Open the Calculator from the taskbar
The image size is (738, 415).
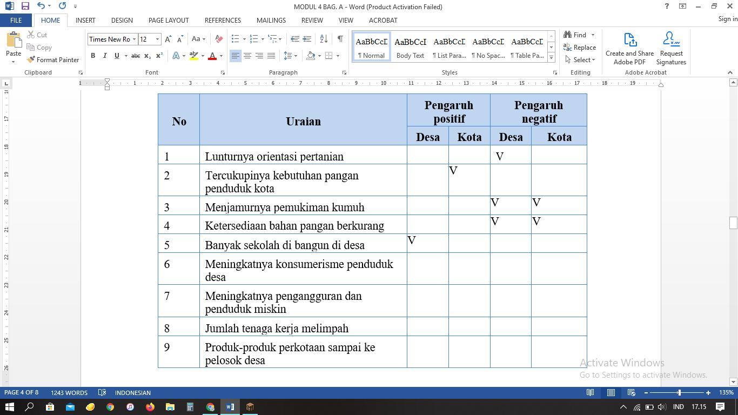(x=190, y=407)
